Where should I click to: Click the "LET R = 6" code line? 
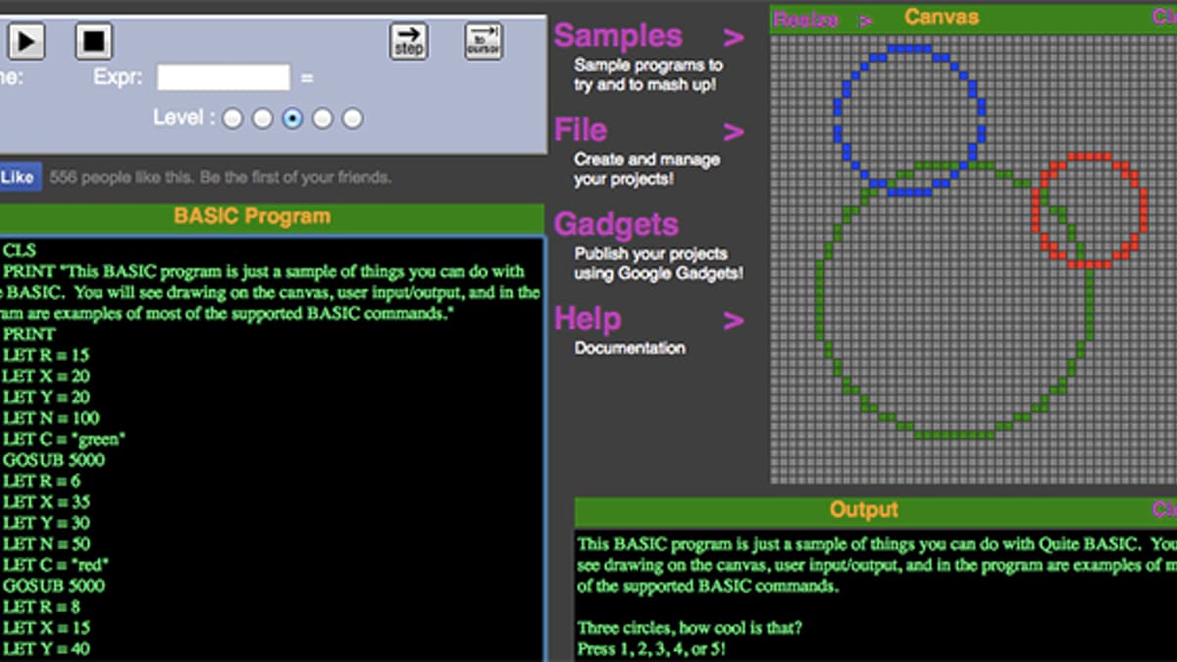click(x=42, y=481)
